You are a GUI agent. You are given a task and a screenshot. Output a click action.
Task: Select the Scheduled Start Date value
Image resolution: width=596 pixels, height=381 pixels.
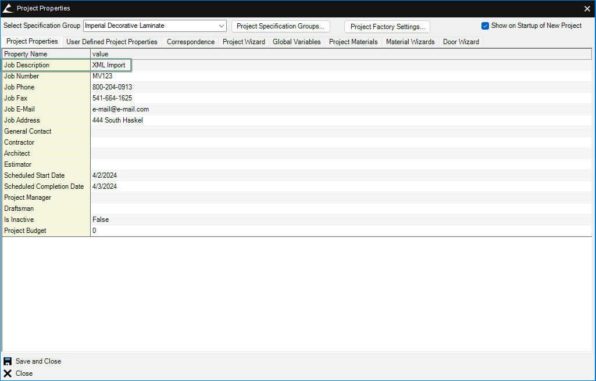(340, 175)
